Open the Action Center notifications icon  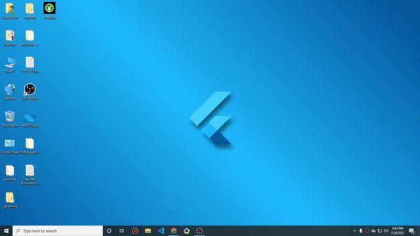411,231
